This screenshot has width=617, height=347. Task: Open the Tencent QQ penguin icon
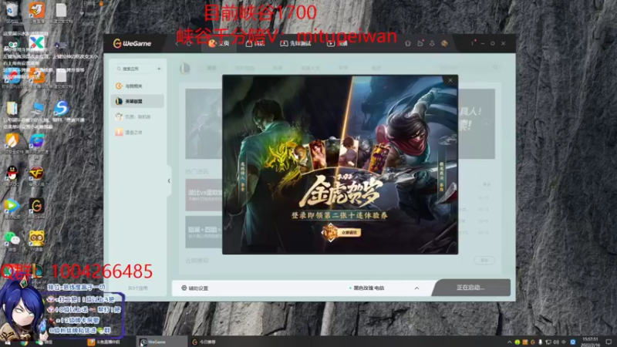[x=12, y=173]
